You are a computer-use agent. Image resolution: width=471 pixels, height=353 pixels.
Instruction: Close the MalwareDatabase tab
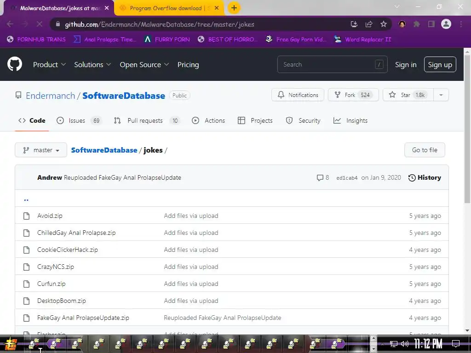(107, 8)
